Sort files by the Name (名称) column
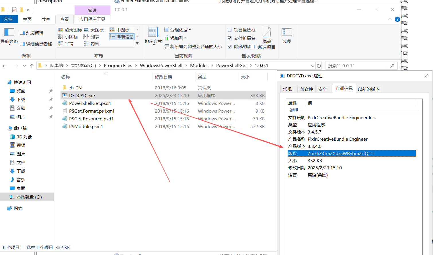Screen dimensions: 433x255 click(106, 77)
